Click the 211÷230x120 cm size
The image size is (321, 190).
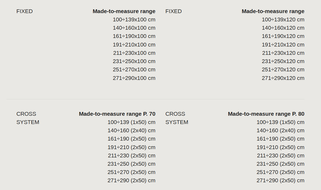pyautogui.click(x=283, y=53)
